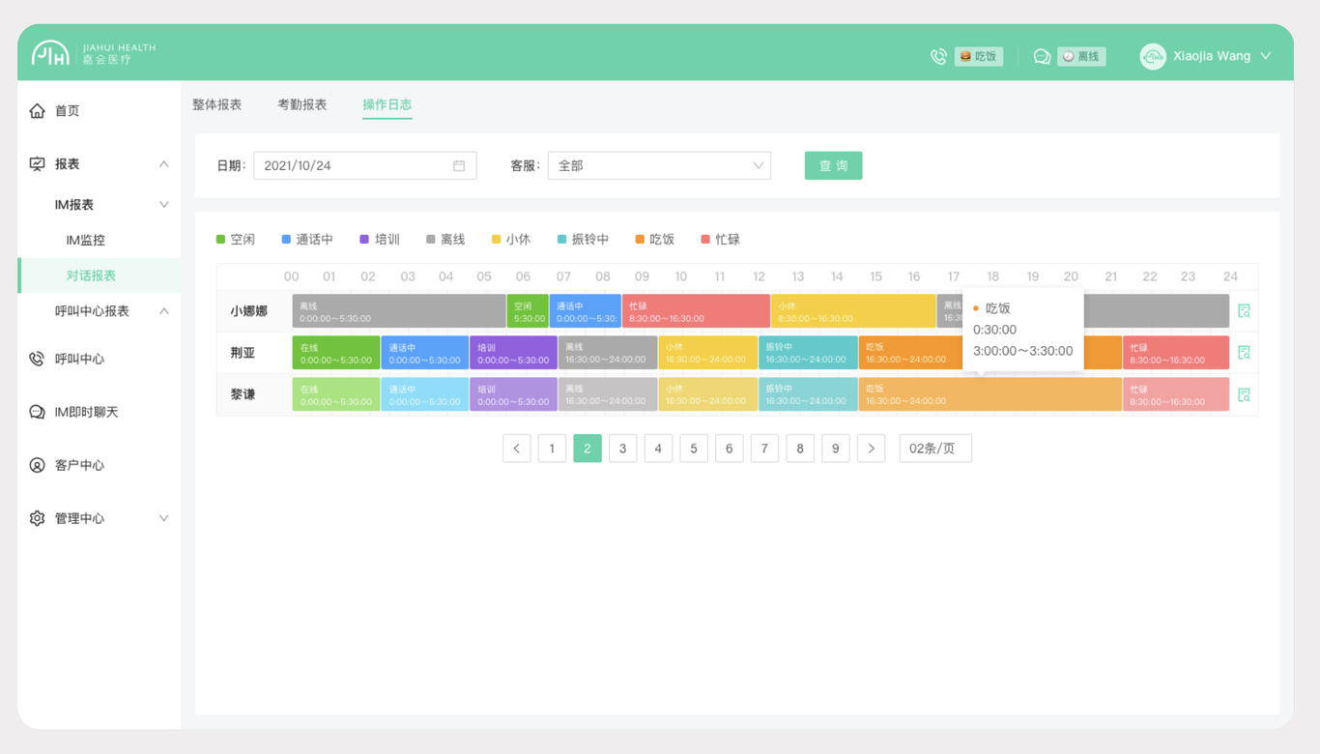
Task: Select 对话报表 in the sidebar
Action: (x=99, y=275)
